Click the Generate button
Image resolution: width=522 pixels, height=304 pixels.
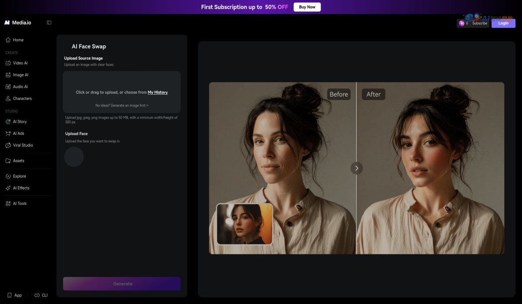tap(122, 284)
